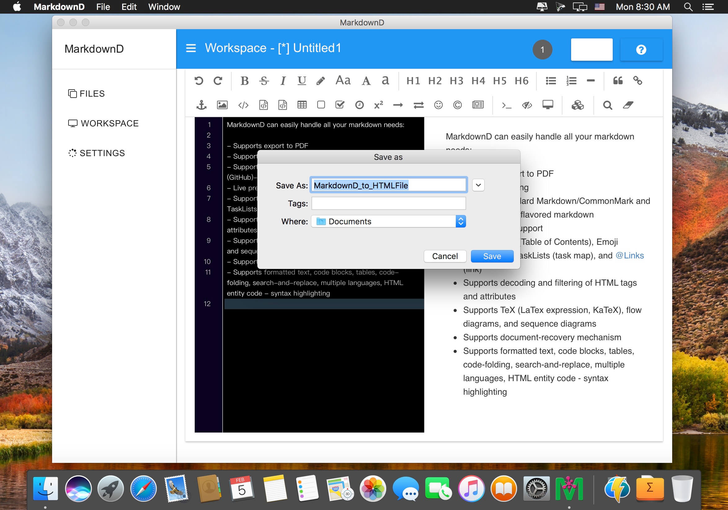Image resolution: width=728 pixels, height=510 pixels.
Task: Insert a table
Action: [x=302, y=105]
